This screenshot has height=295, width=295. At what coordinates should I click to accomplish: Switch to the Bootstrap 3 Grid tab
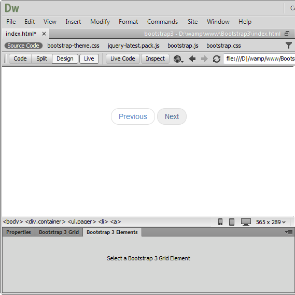tap(59, 232)
